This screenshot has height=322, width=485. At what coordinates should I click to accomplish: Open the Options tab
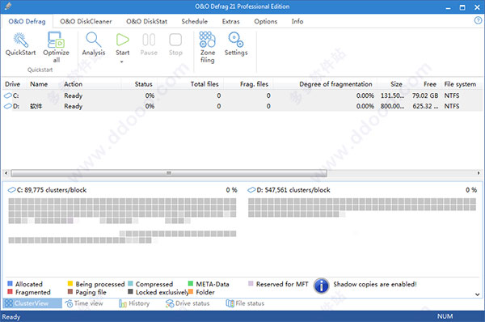pos(265,21)
